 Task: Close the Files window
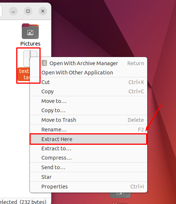[43, 11]
